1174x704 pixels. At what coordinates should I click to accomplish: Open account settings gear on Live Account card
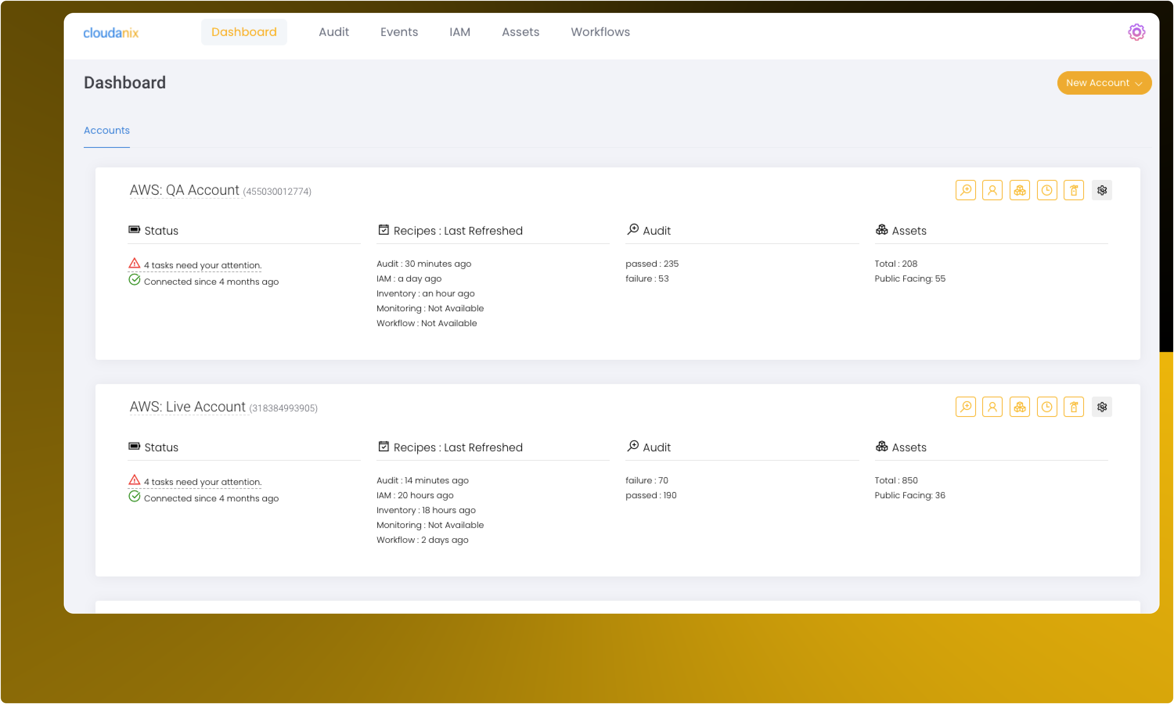click(1102, 406)
